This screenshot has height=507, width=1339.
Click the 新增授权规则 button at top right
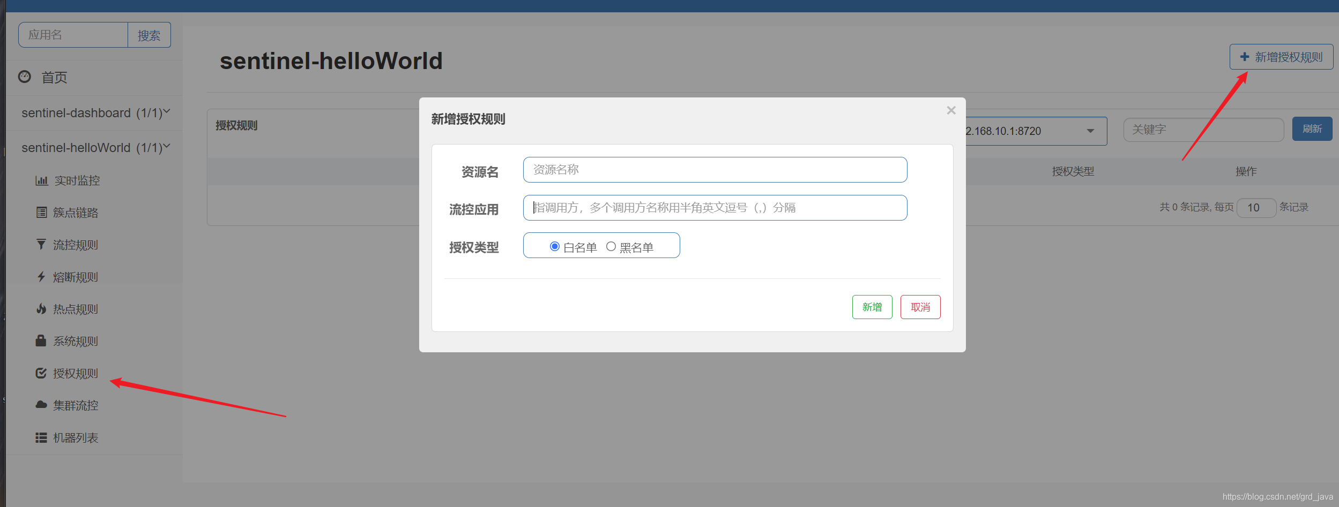click(1281, 57)
